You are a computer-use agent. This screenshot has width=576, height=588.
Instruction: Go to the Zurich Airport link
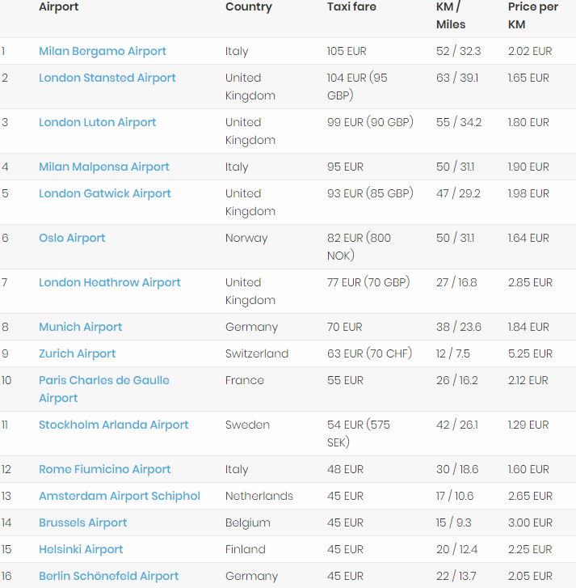point(78,353)
